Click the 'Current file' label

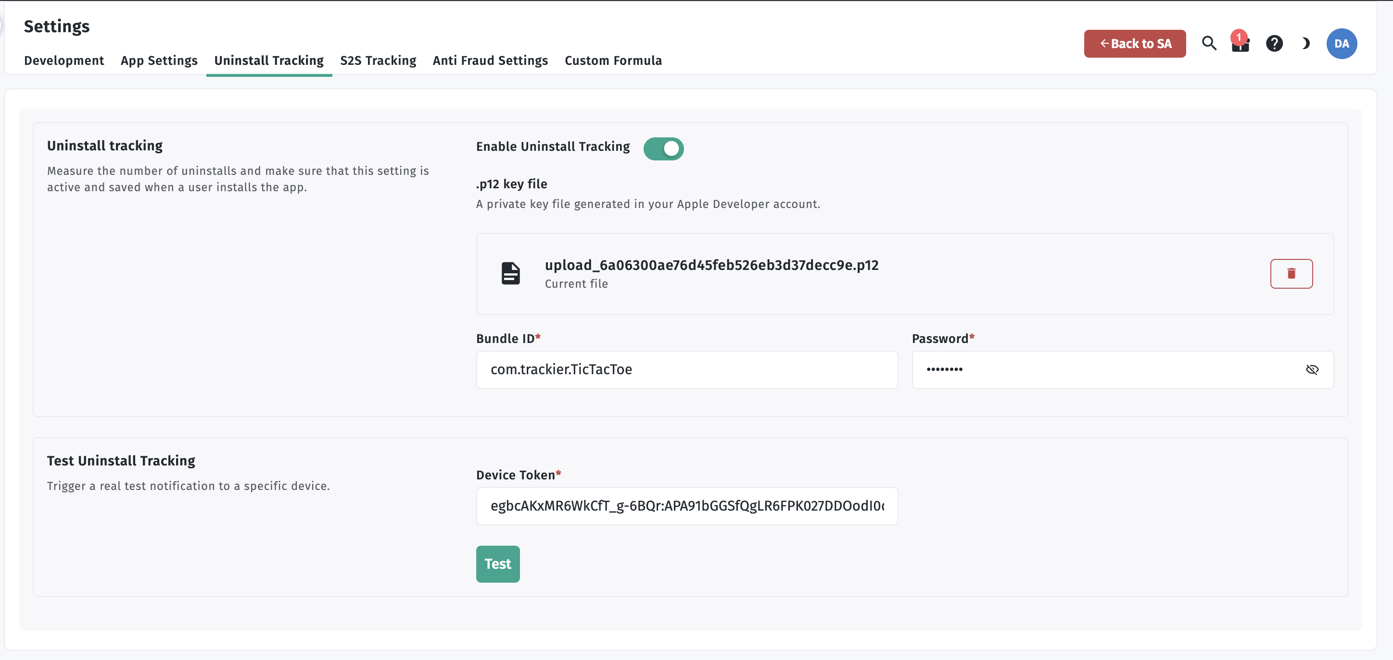(x=576, y=284)
